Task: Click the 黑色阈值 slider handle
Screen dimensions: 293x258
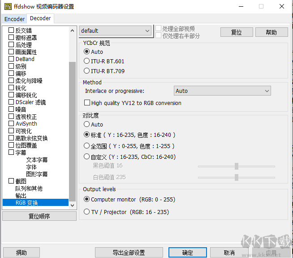Action: [x=237, y=166]
